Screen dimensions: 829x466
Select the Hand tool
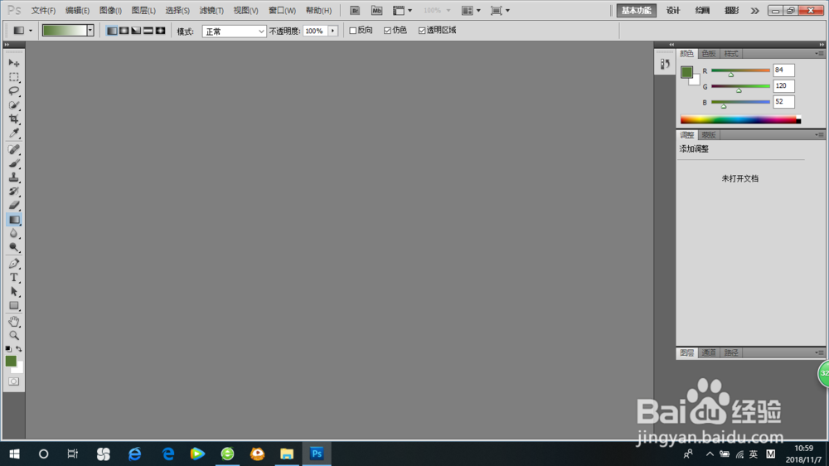tap(14, 322)
